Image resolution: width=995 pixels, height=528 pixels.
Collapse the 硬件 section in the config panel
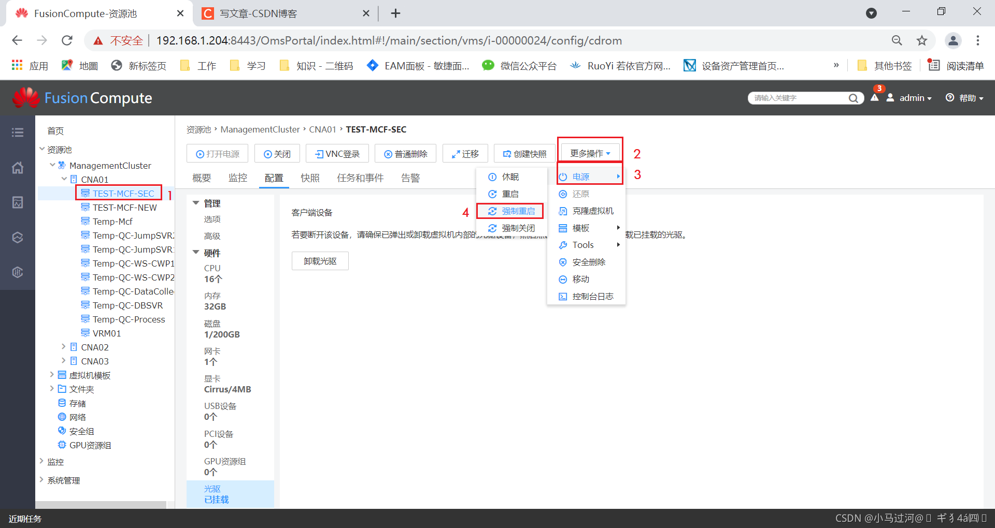coord(196,253)
